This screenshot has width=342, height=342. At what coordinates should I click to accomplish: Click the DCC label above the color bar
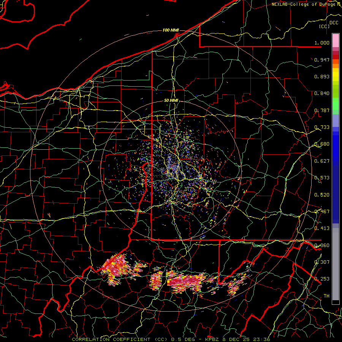(x=334, y=23)
